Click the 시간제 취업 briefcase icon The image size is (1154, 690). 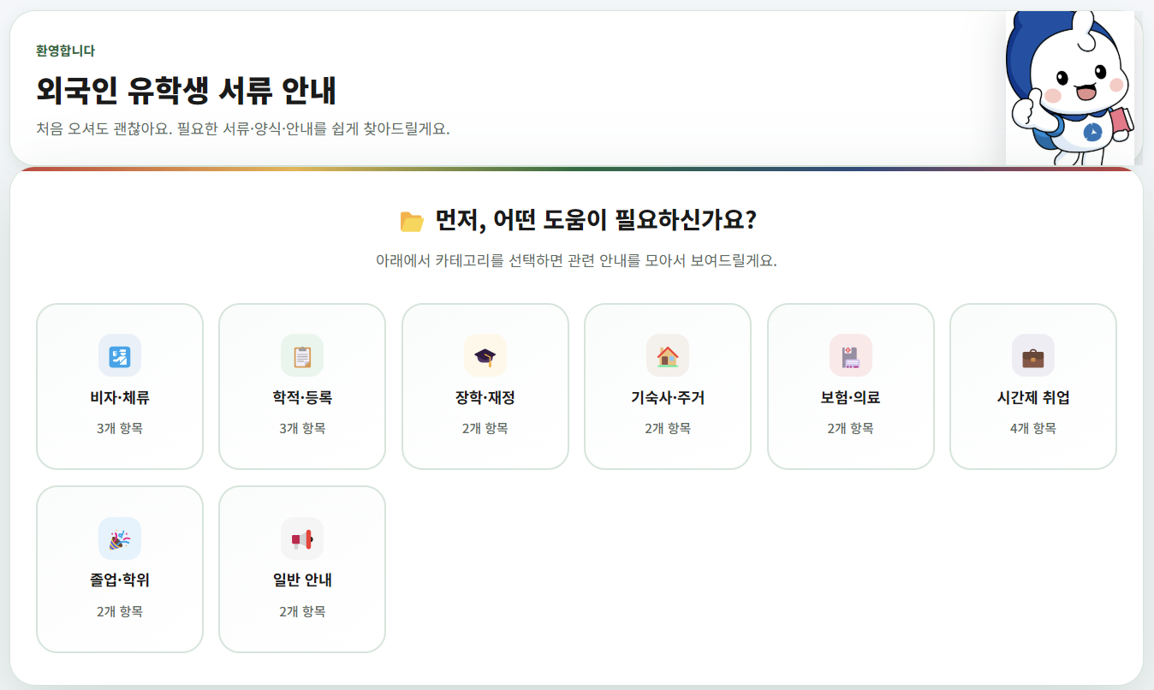pyautogui.click(x=1032, y=355)
